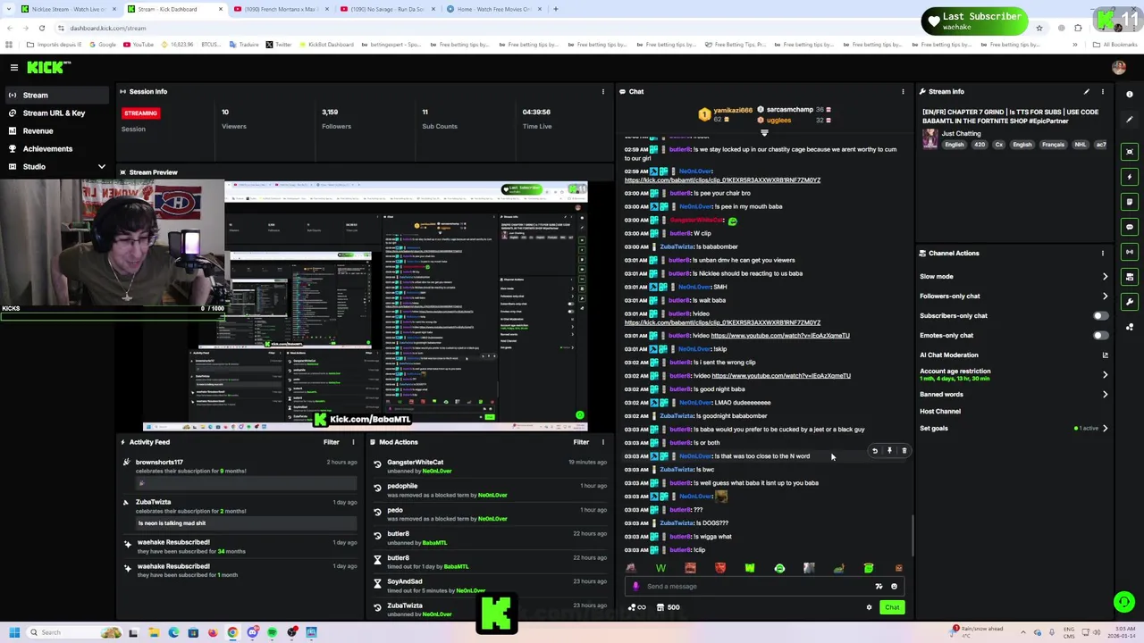Open Mod Actions panel options menu

tap(603, 442)
